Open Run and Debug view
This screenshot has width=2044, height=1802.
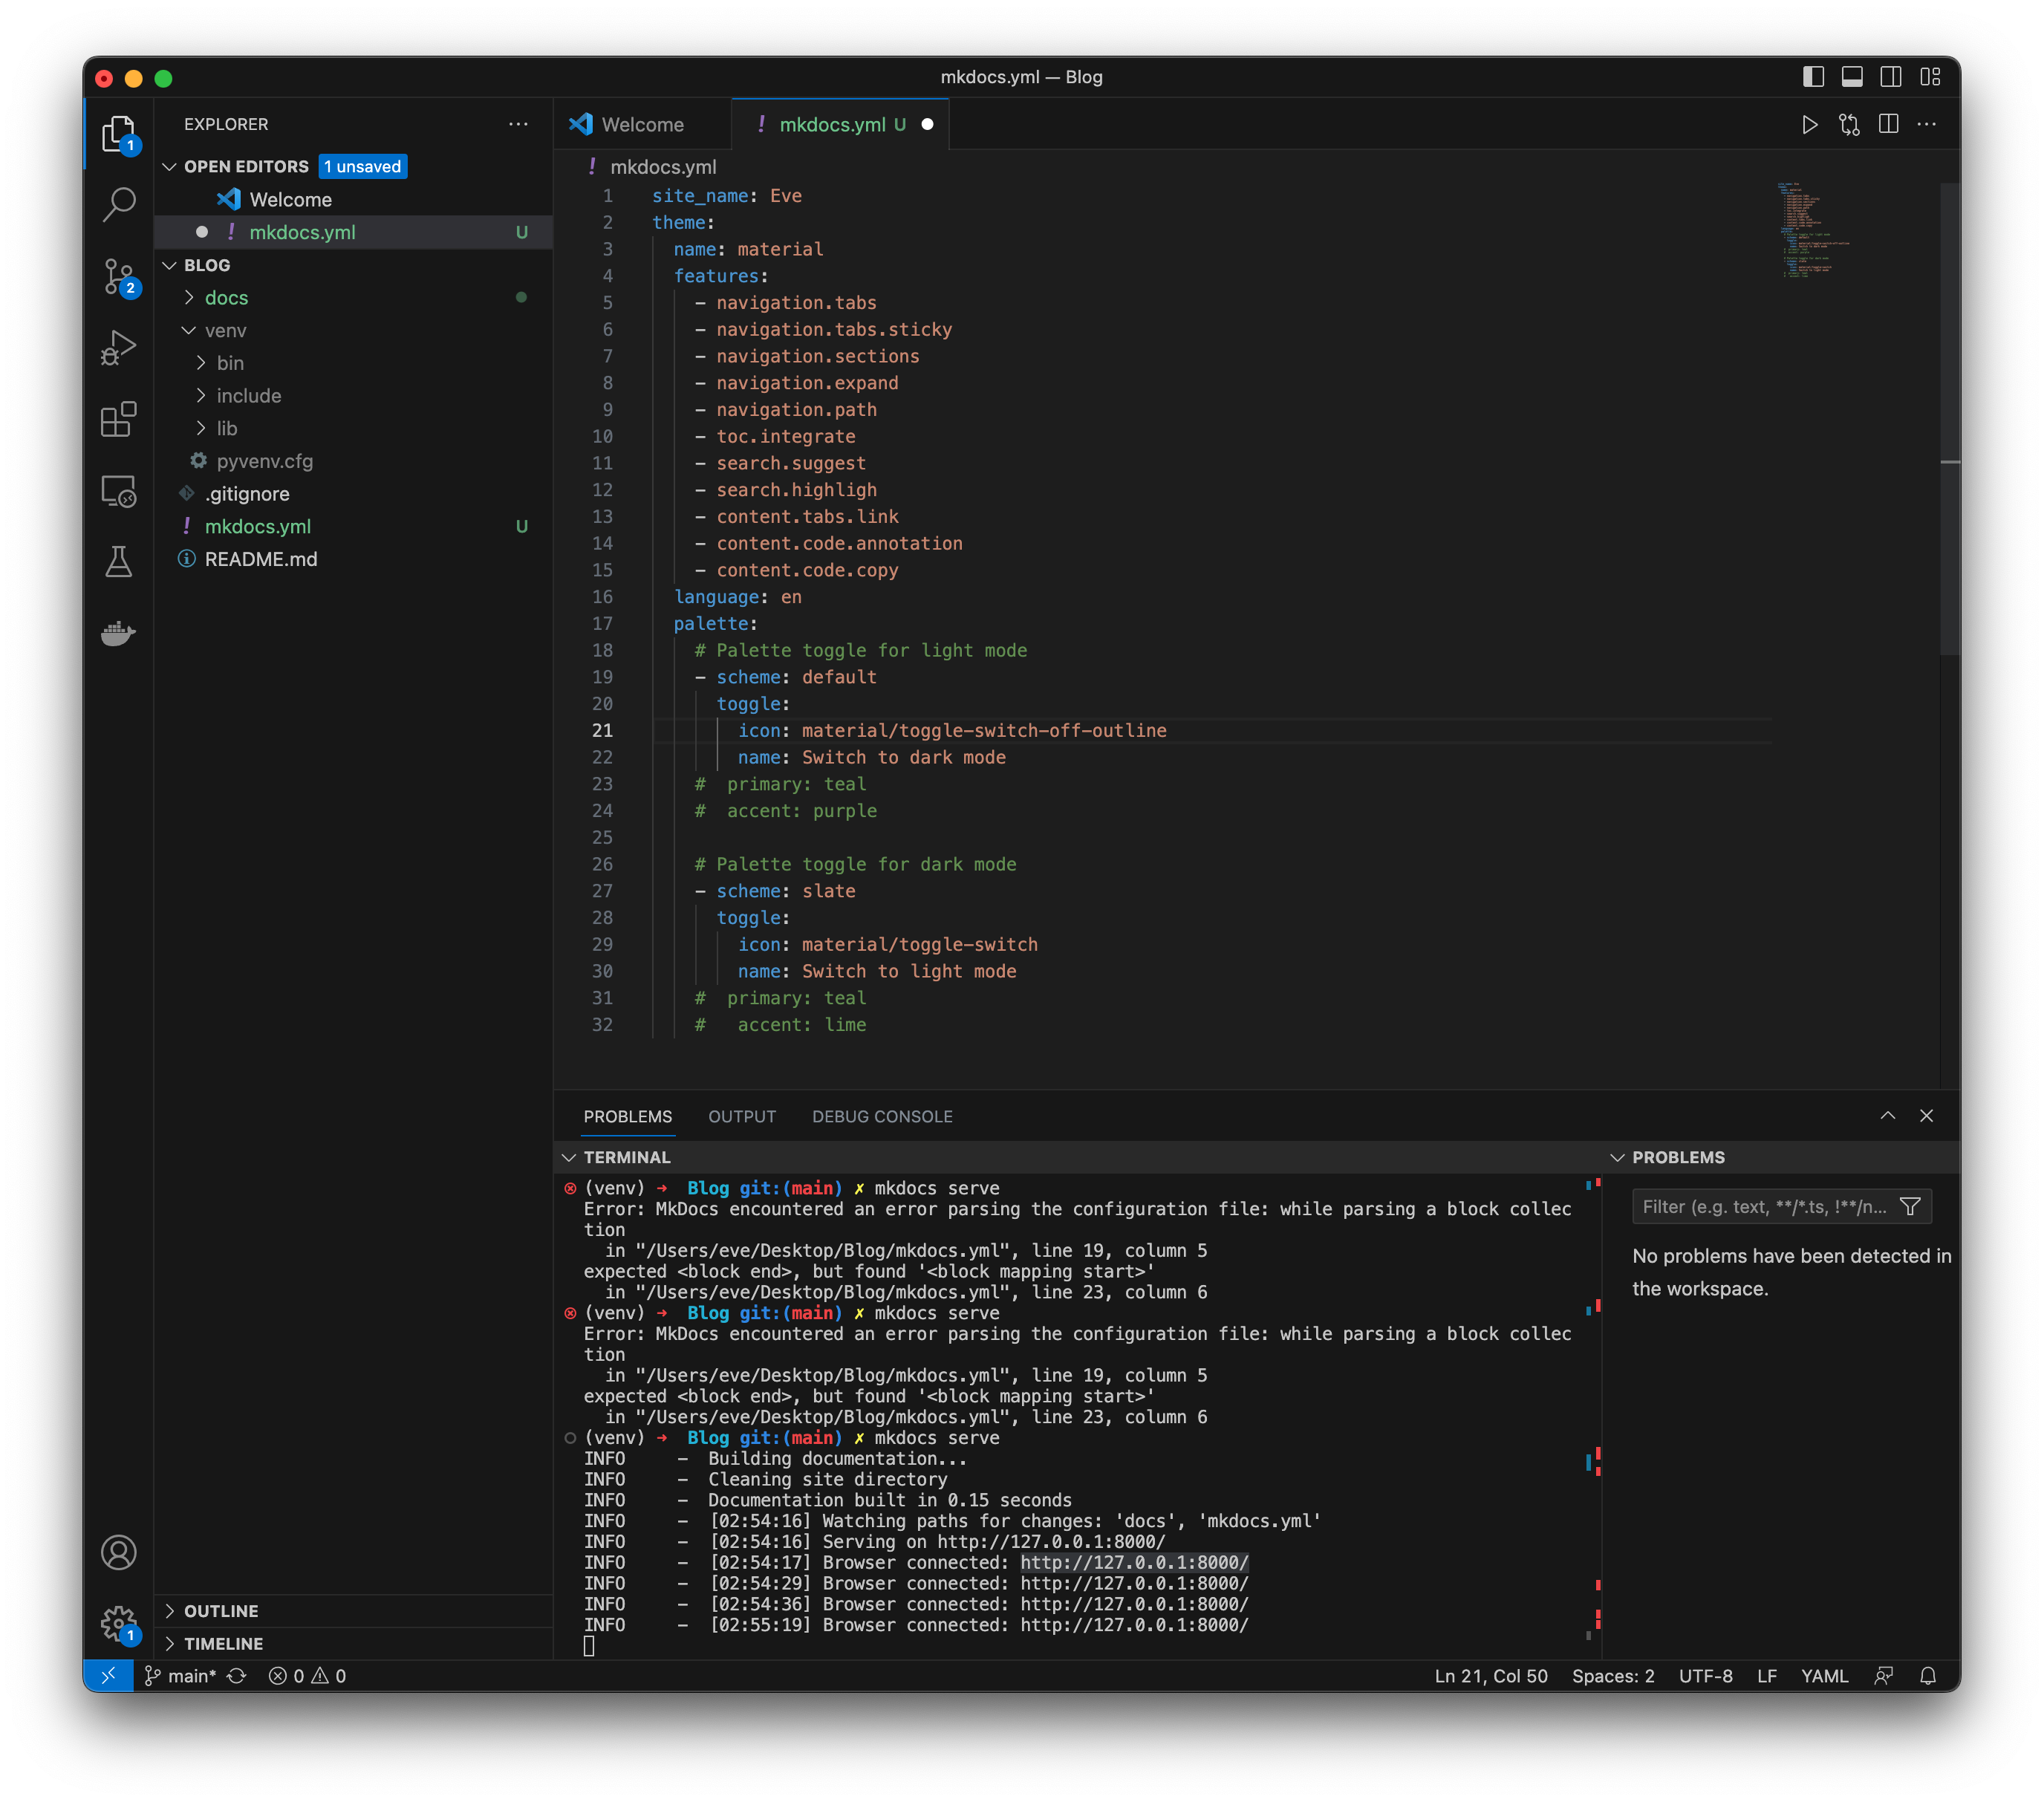click(x=118, y=348)
